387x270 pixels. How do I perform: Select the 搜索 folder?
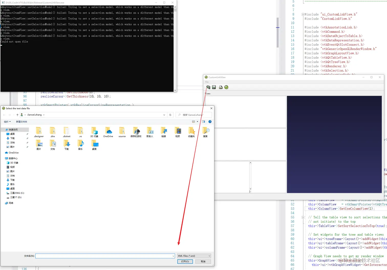click(205, 132)
